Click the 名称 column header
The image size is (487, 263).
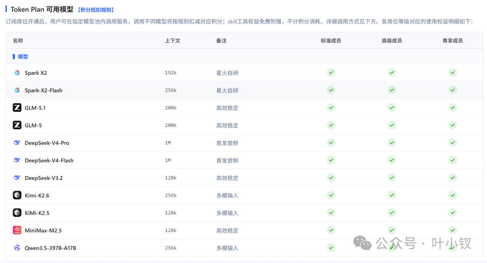(18, 41)
